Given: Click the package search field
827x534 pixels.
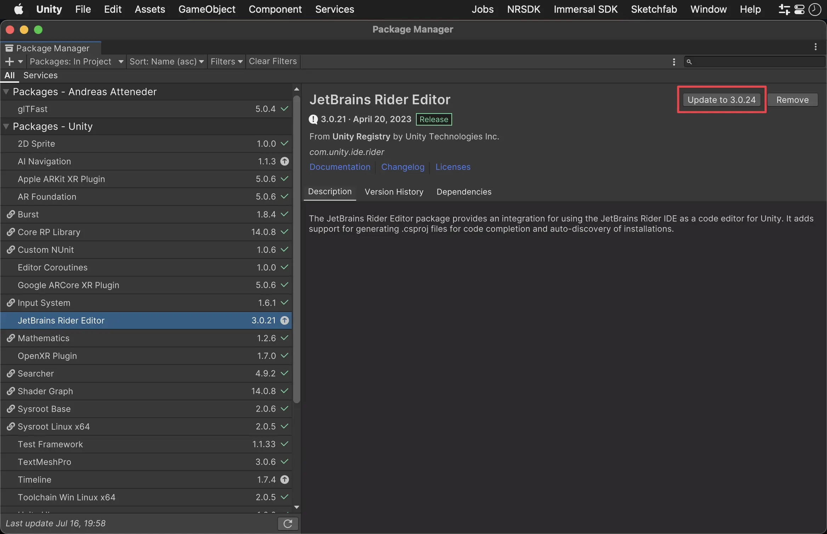Looking at the screenshot, I should pos(754,62).
